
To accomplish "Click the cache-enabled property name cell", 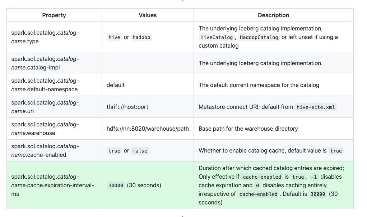I will click(45, 150).
